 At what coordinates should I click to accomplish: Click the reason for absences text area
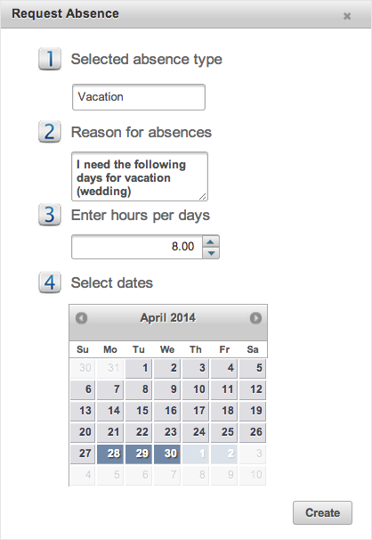(140, 176)
